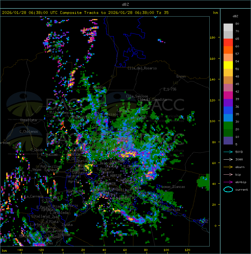251x254 pixels.
Task: Click the 'Encon' map label
Action: [x=181, y=76]
